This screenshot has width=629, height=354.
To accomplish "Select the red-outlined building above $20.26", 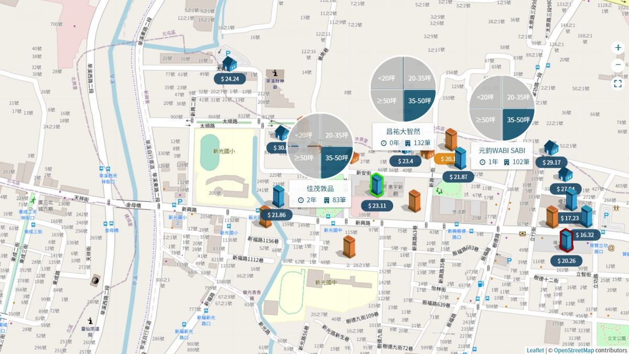I will coord(566,240).
